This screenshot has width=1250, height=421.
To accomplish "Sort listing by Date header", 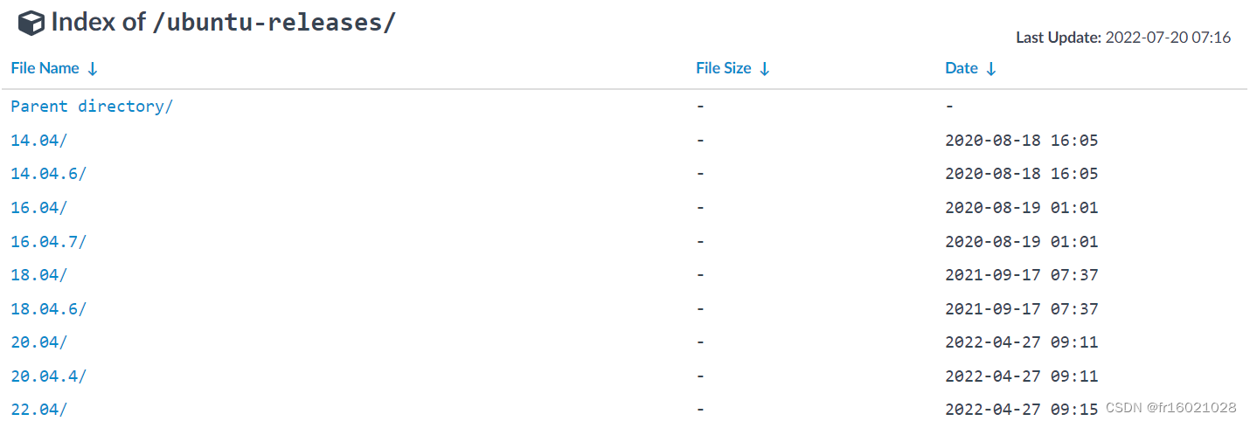I will pos(962,68).
